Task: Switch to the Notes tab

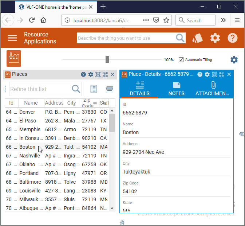Action: [x=176, y=89]
